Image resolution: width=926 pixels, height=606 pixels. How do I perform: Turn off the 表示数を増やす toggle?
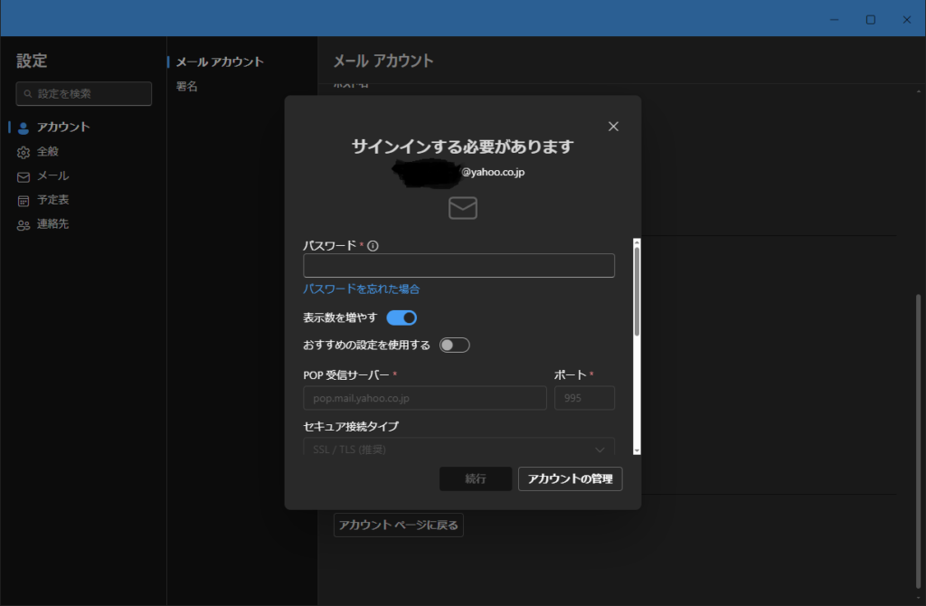click(x=402, y=317)
